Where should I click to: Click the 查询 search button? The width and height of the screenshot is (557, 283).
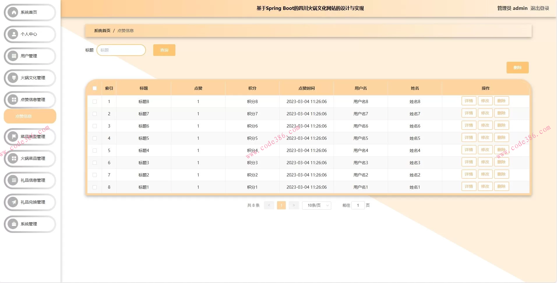[x=164, y=50]
